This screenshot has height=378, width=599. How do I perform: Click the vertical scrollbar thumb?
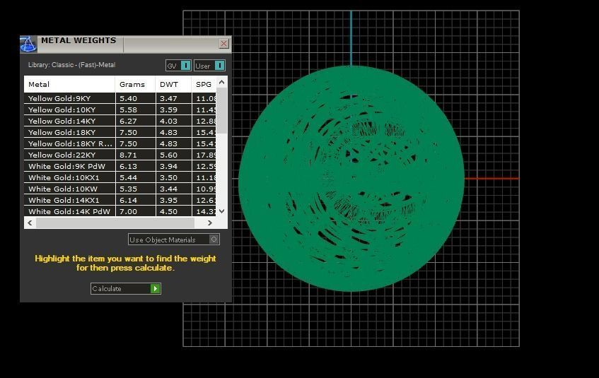tap(222, 111)
